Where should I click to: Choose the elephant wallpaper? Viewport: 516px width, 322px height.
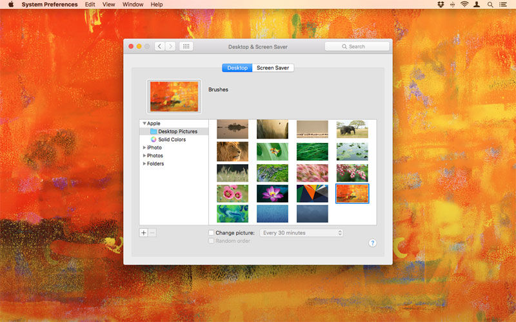click(x=352, y=129)
